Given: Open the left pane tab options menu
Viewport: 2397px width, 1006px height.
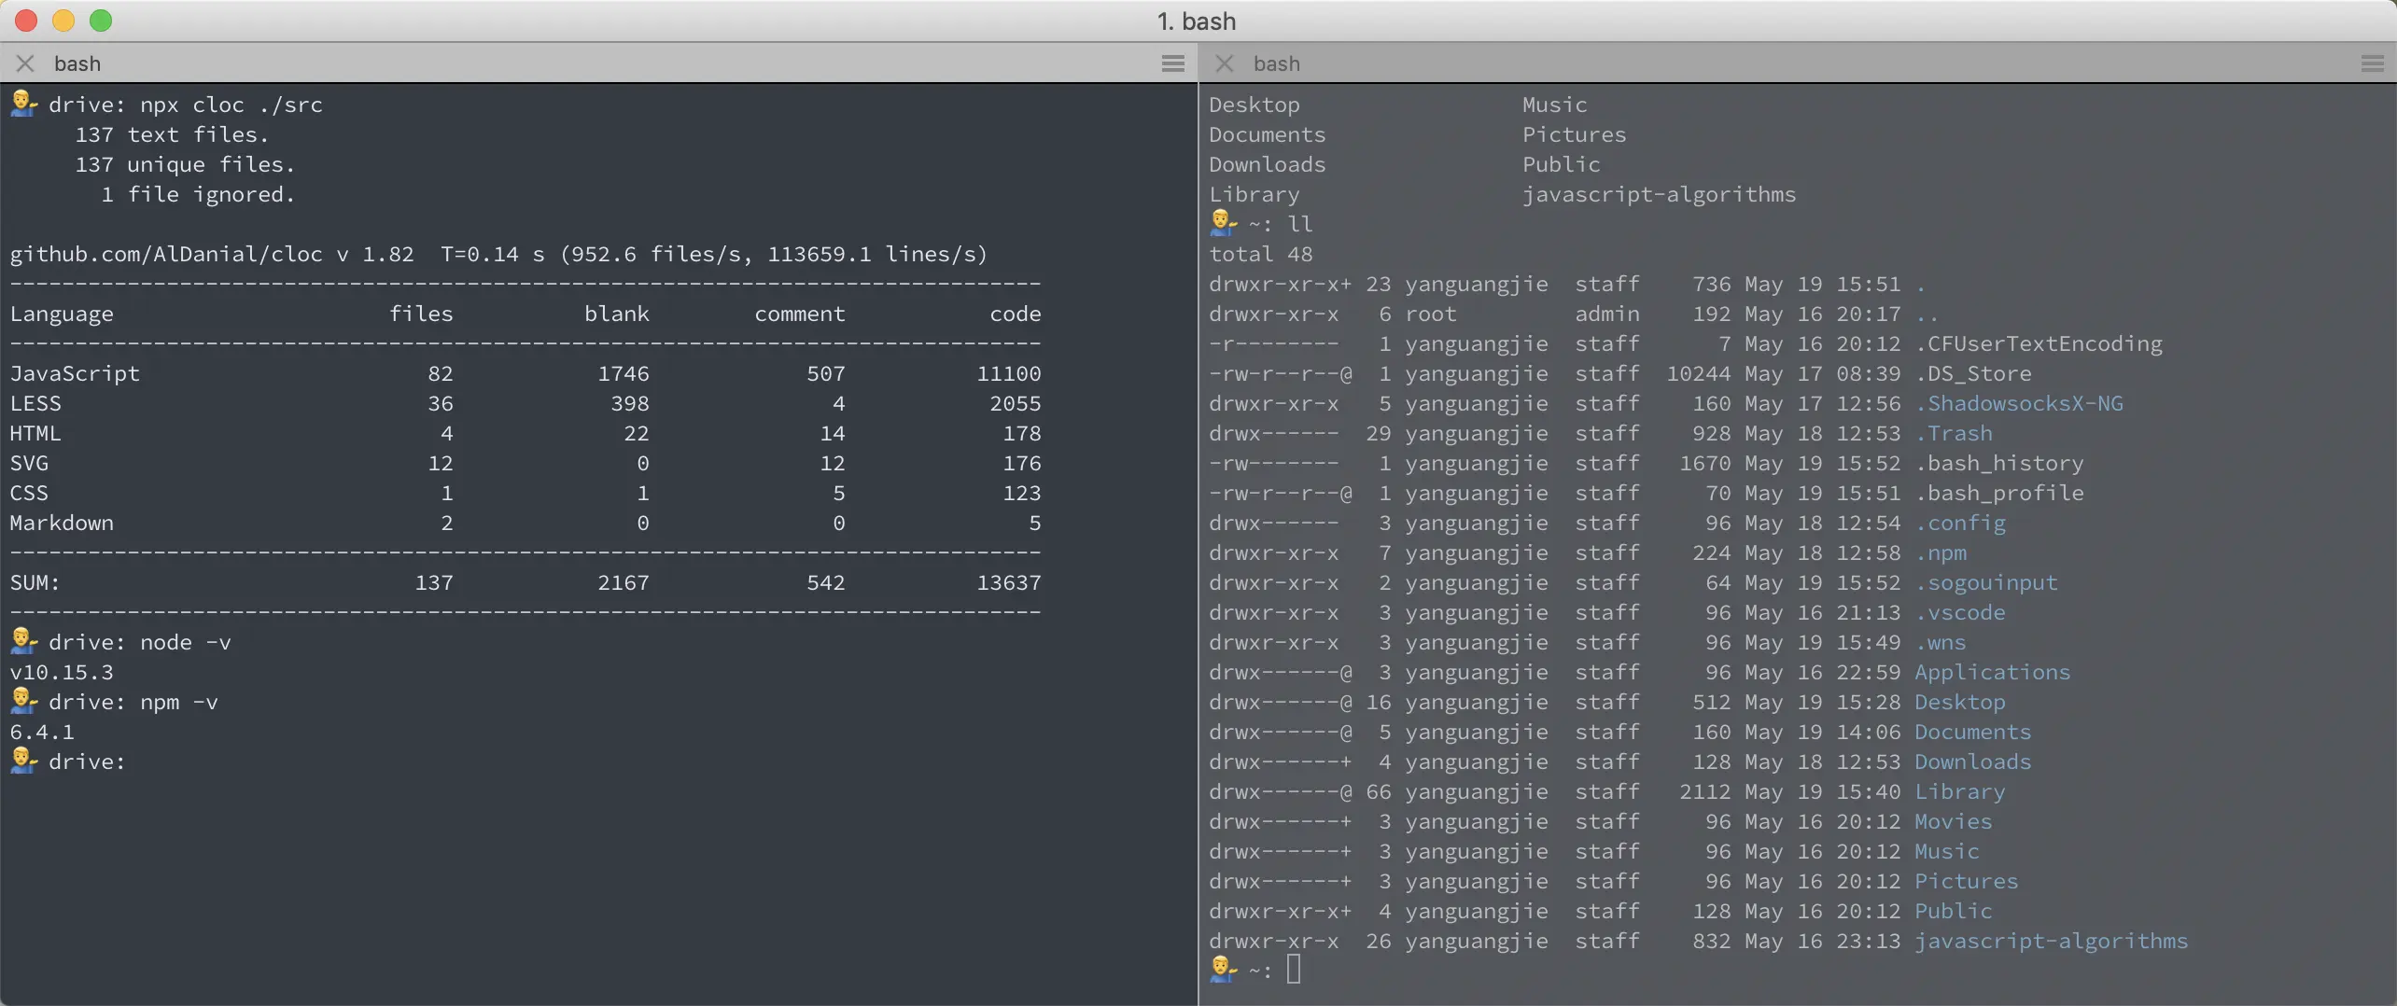Looking at the screenshot, I should [x=1173, y=63].
